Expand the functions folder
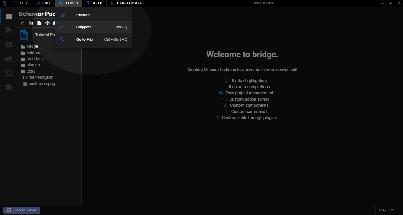The image size is (403, 215). click(x=32, y=59)
